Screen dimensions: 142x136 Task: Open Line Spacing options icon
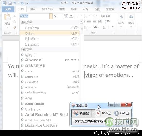click(107, 22)
